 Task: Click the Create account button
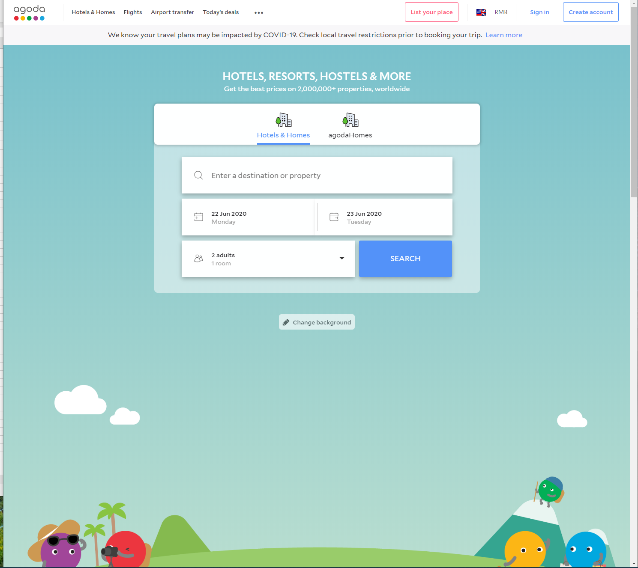tap(590, 12)
